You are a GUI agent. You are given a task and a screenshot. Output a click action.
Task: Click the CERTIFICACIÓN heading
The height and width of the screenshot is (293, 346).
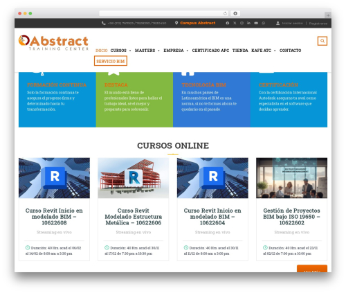coord(278,85)
